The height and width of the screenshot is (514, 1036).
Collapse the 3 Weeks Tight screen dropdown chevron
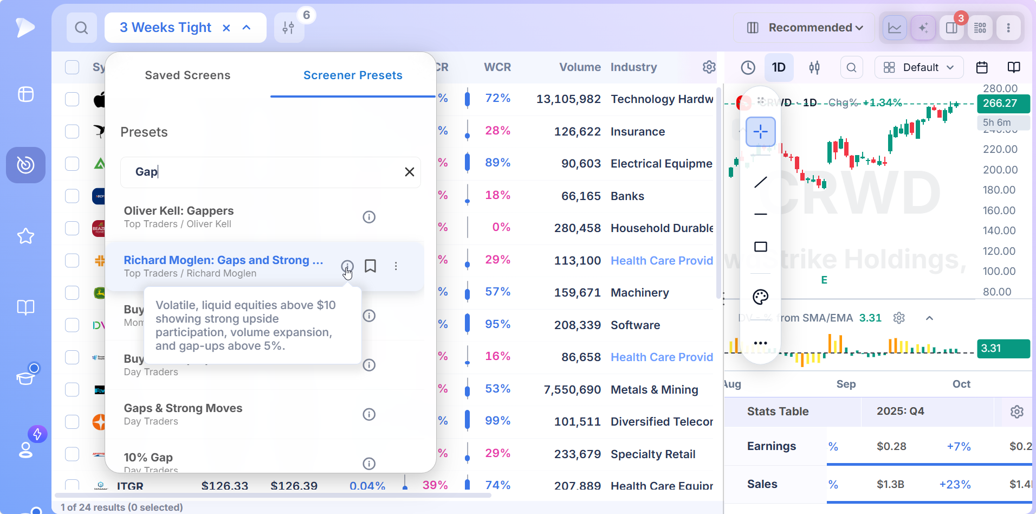247,28
